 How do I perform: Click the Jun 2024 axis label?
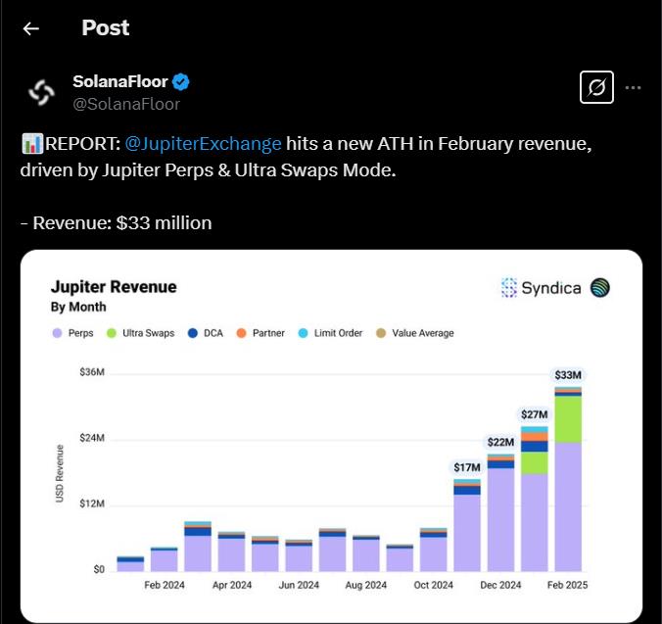(299, 585)
